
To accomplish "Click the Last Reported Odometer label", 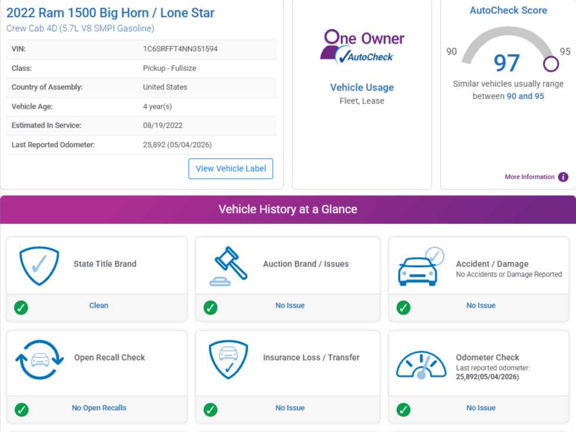I will pyautogui.click(x=53, y=145).
